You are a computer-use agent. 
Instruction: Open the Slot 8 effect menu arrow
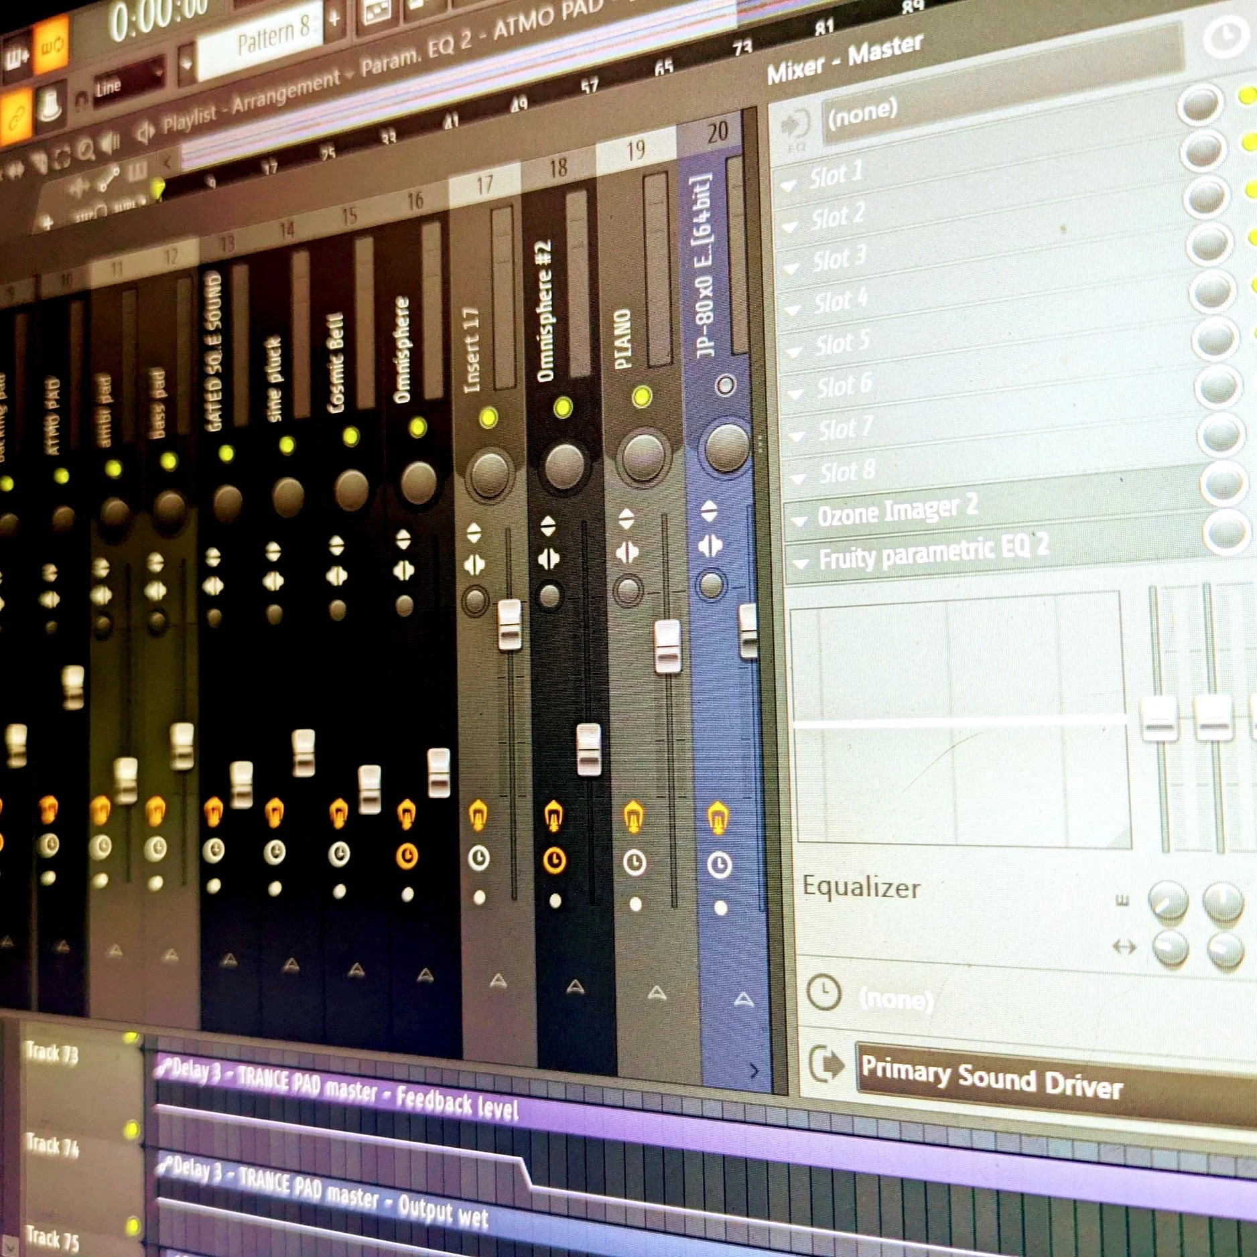coord(798,478)
